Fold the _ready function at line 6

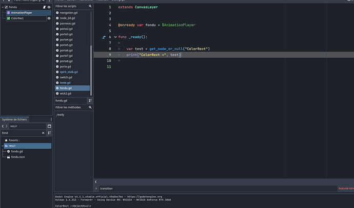click(115, 37)
